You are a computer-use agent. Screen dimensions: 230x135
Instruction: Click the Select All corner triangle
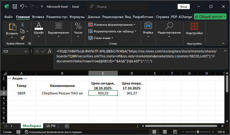pos(5,73)
